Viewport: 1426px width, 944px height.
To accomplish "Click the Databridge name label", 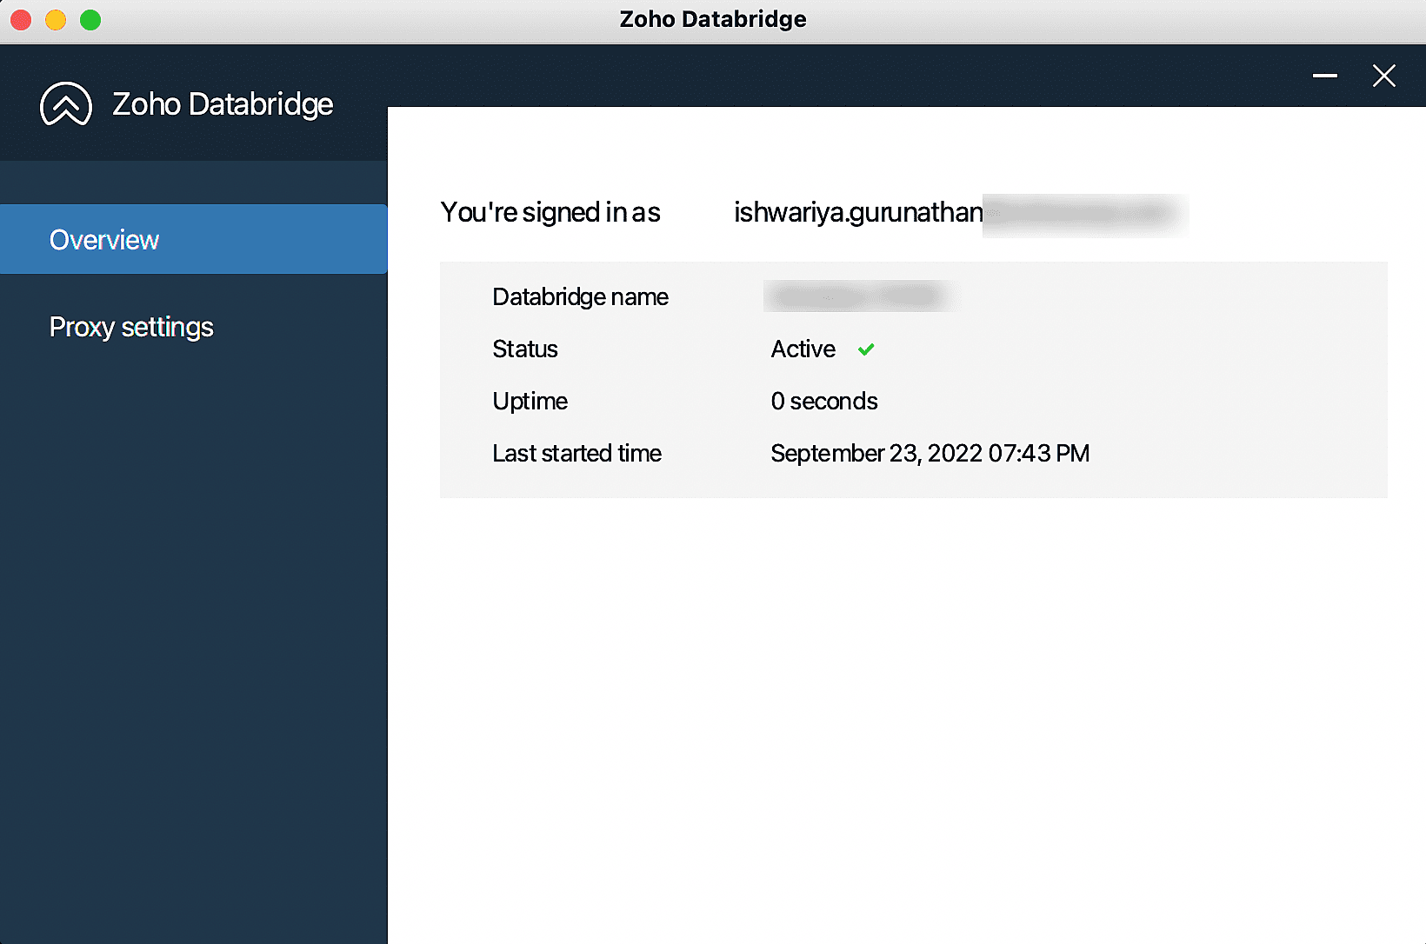I will (580, 297).
